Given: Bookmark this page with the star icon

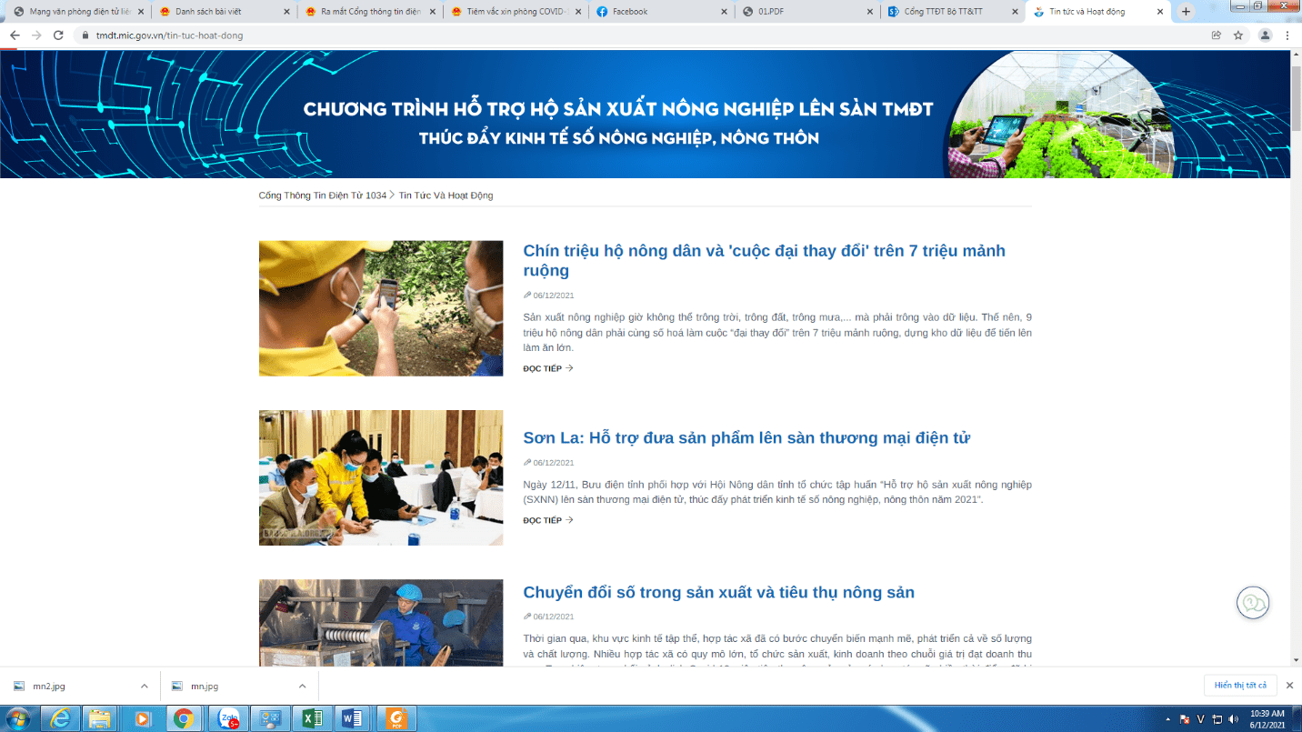Looking at the screenshot, I should [x=1238, y=35].
